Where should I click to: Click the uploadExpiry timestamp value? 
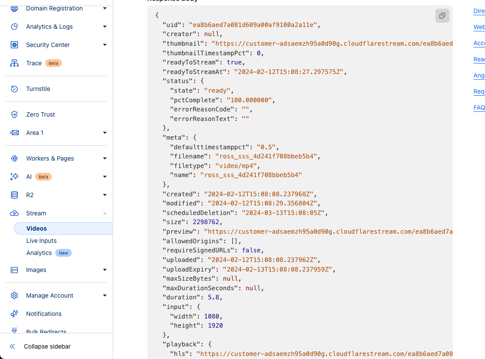(x=278, y=269)
